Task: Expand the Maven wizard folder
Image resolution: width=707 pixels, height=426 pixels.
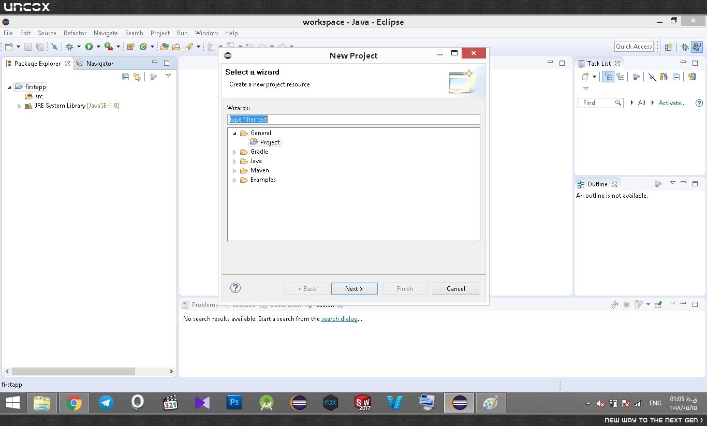Action: [234, 171]
